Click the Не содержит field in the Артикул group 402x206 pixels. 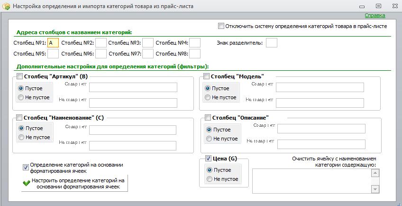(133, 103)
